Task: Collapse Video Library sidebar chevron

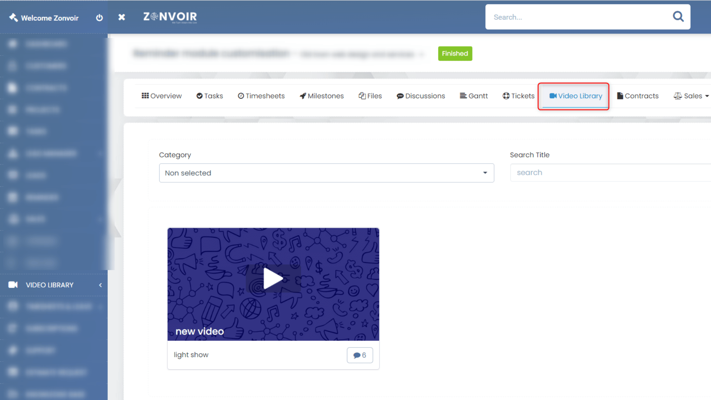Action: 100,285
